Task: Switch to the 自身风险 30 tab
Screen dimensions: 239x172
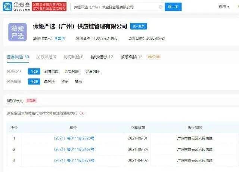Action: pos(18,57)
